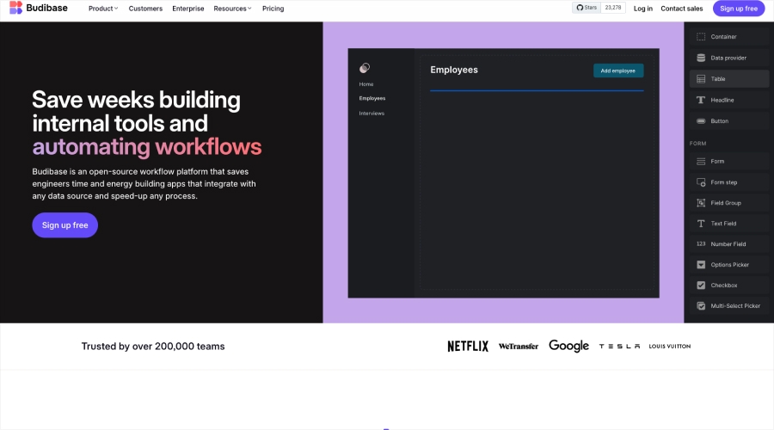Click the Add employee button in preview
The width and height of the screenshot is (774, 430).
click(x=618, y=71)
